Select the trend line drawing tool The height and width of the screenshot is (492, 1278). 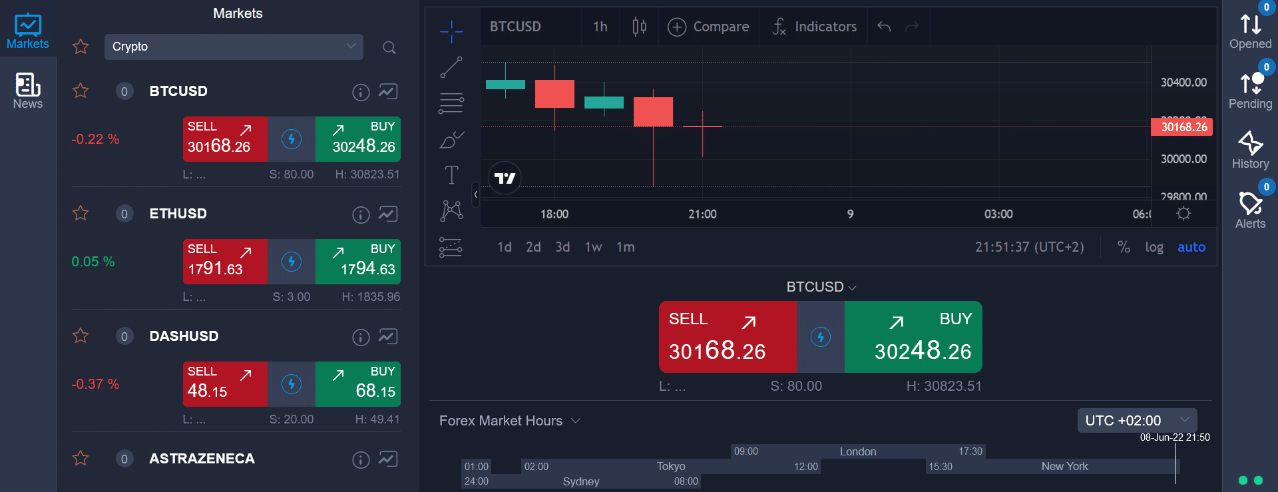point(451,67)
